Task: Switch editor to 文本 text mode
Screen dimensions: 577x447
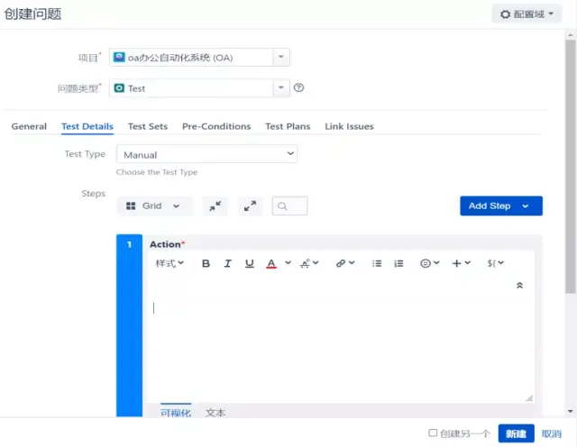Action: coord(215,413)
